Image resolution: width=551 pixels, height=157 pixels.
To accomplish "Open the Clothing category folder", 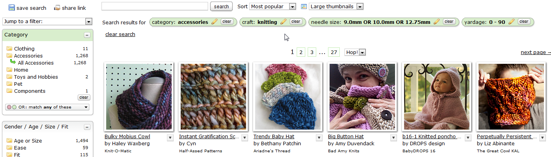I will [x=9, y=49].
